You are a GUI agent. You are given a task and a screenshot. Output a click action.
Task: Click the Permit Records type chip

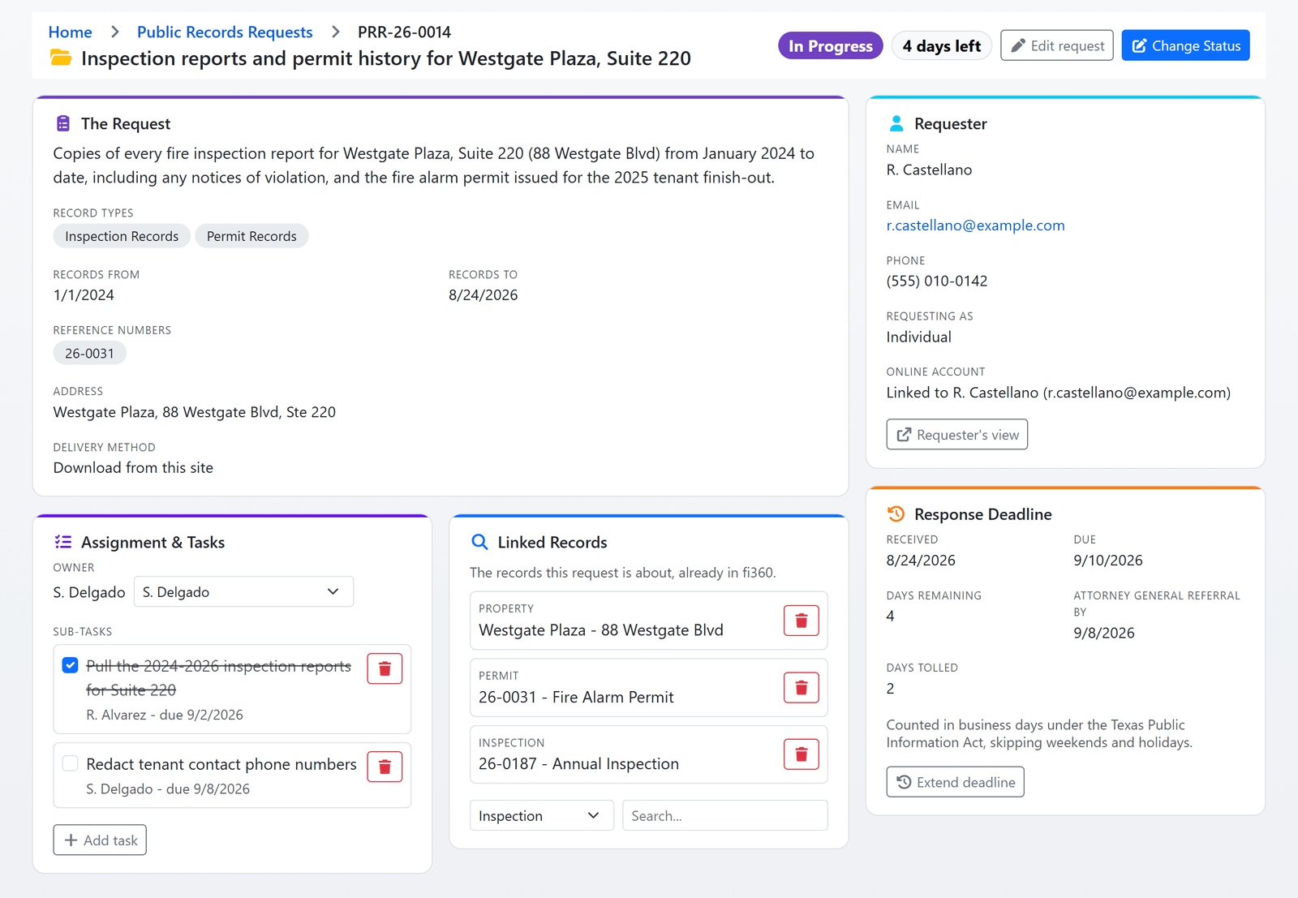tap(251, 236)
